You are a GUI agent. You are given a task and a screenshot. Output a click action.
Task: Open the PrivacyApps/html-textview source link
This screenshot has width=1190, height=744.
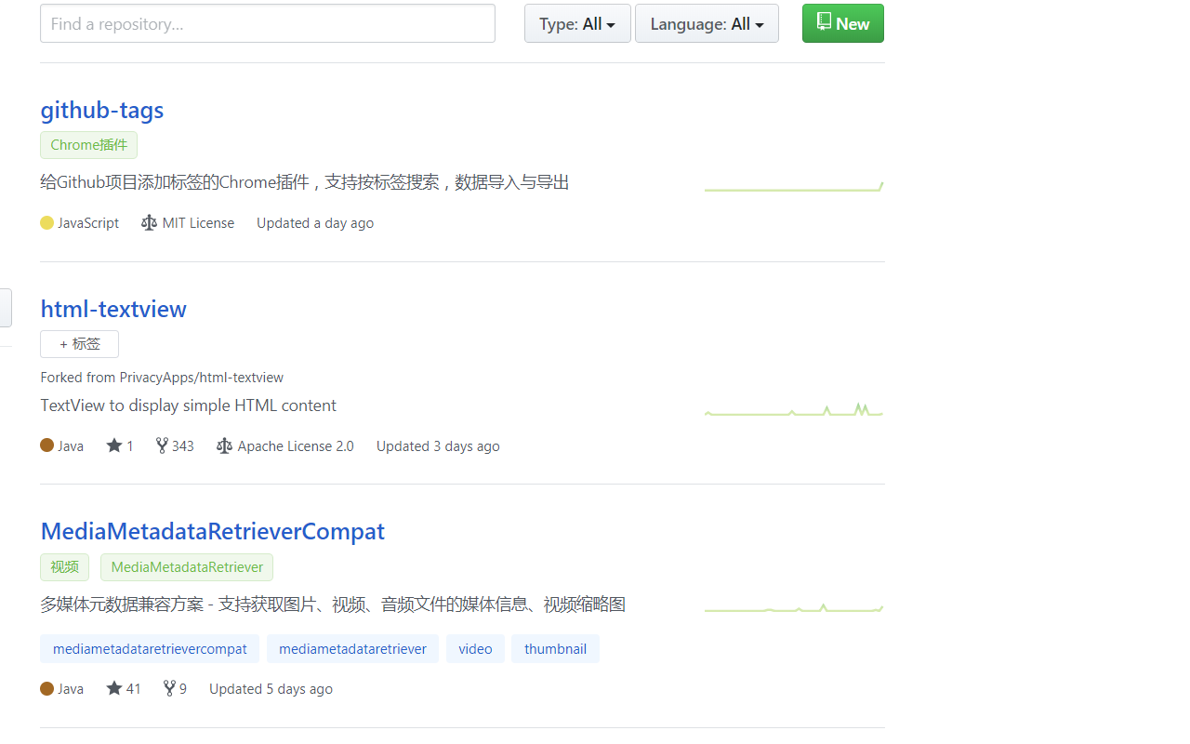point(201,377)
